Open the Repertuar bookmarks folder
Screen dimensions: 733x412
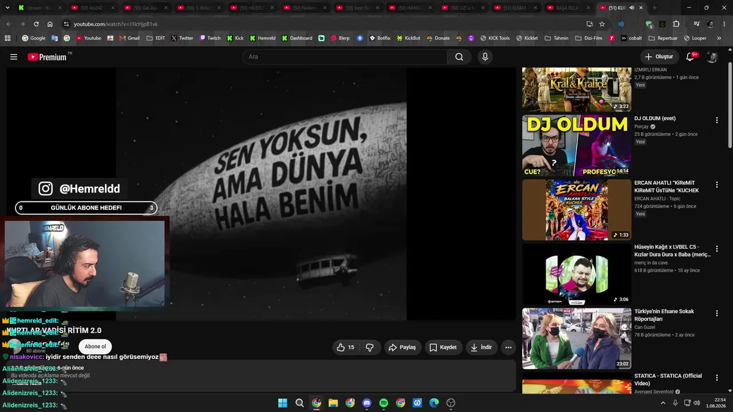[x=663, y=38]
